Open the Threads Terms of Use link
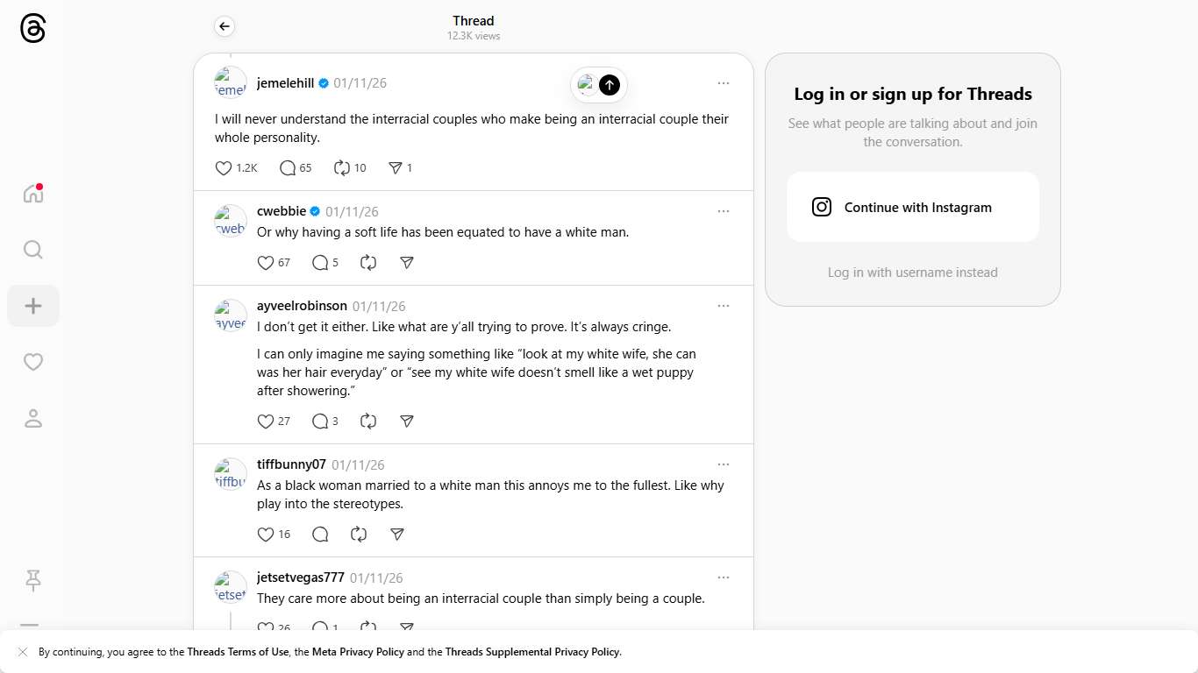The image size is (1198, 673). pyautogui.click(x=238, y=652)
